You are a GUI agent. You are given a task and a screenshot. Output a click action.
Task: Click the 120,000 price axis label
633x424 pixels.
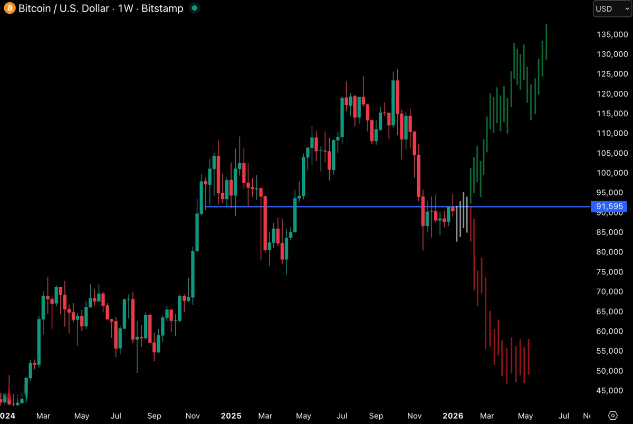[x=612, y=93]
